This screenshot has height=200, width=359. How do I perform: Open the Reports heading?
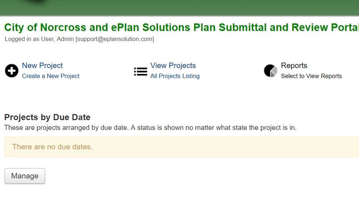[x=294, y=65]
